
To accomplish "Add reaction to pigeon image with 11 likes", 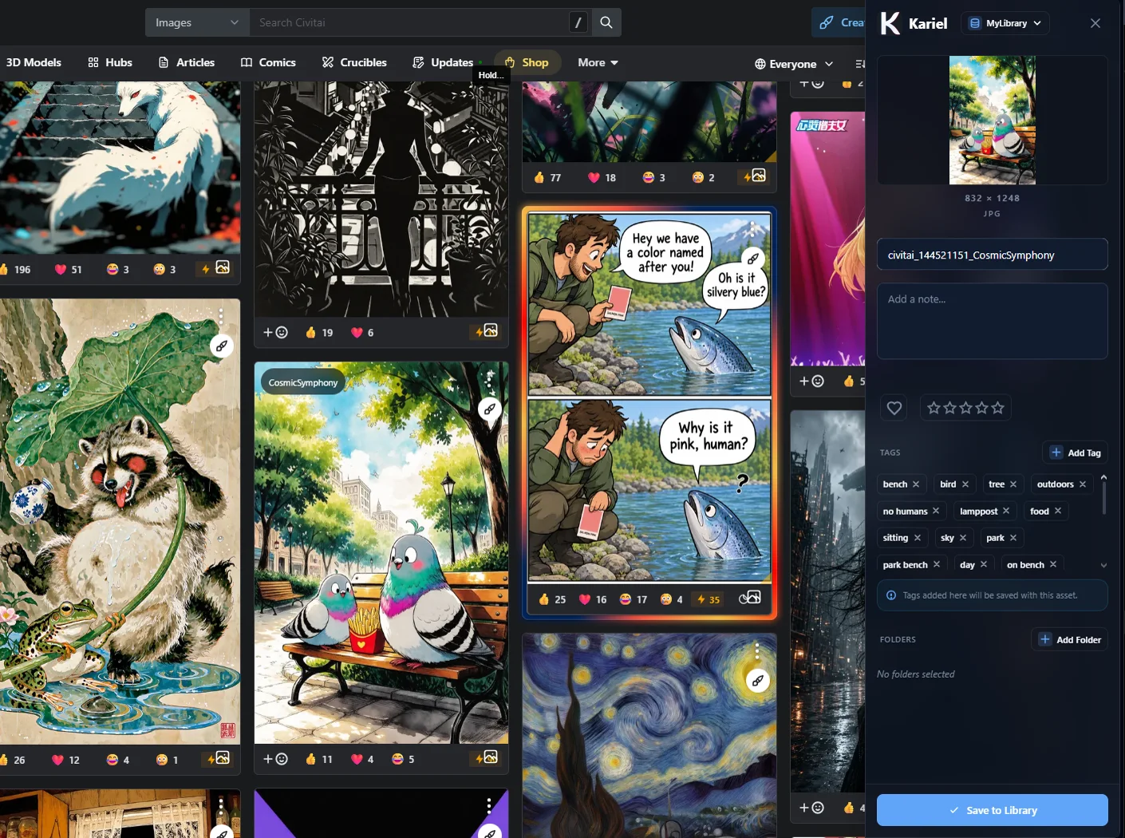I will (275, 759).
